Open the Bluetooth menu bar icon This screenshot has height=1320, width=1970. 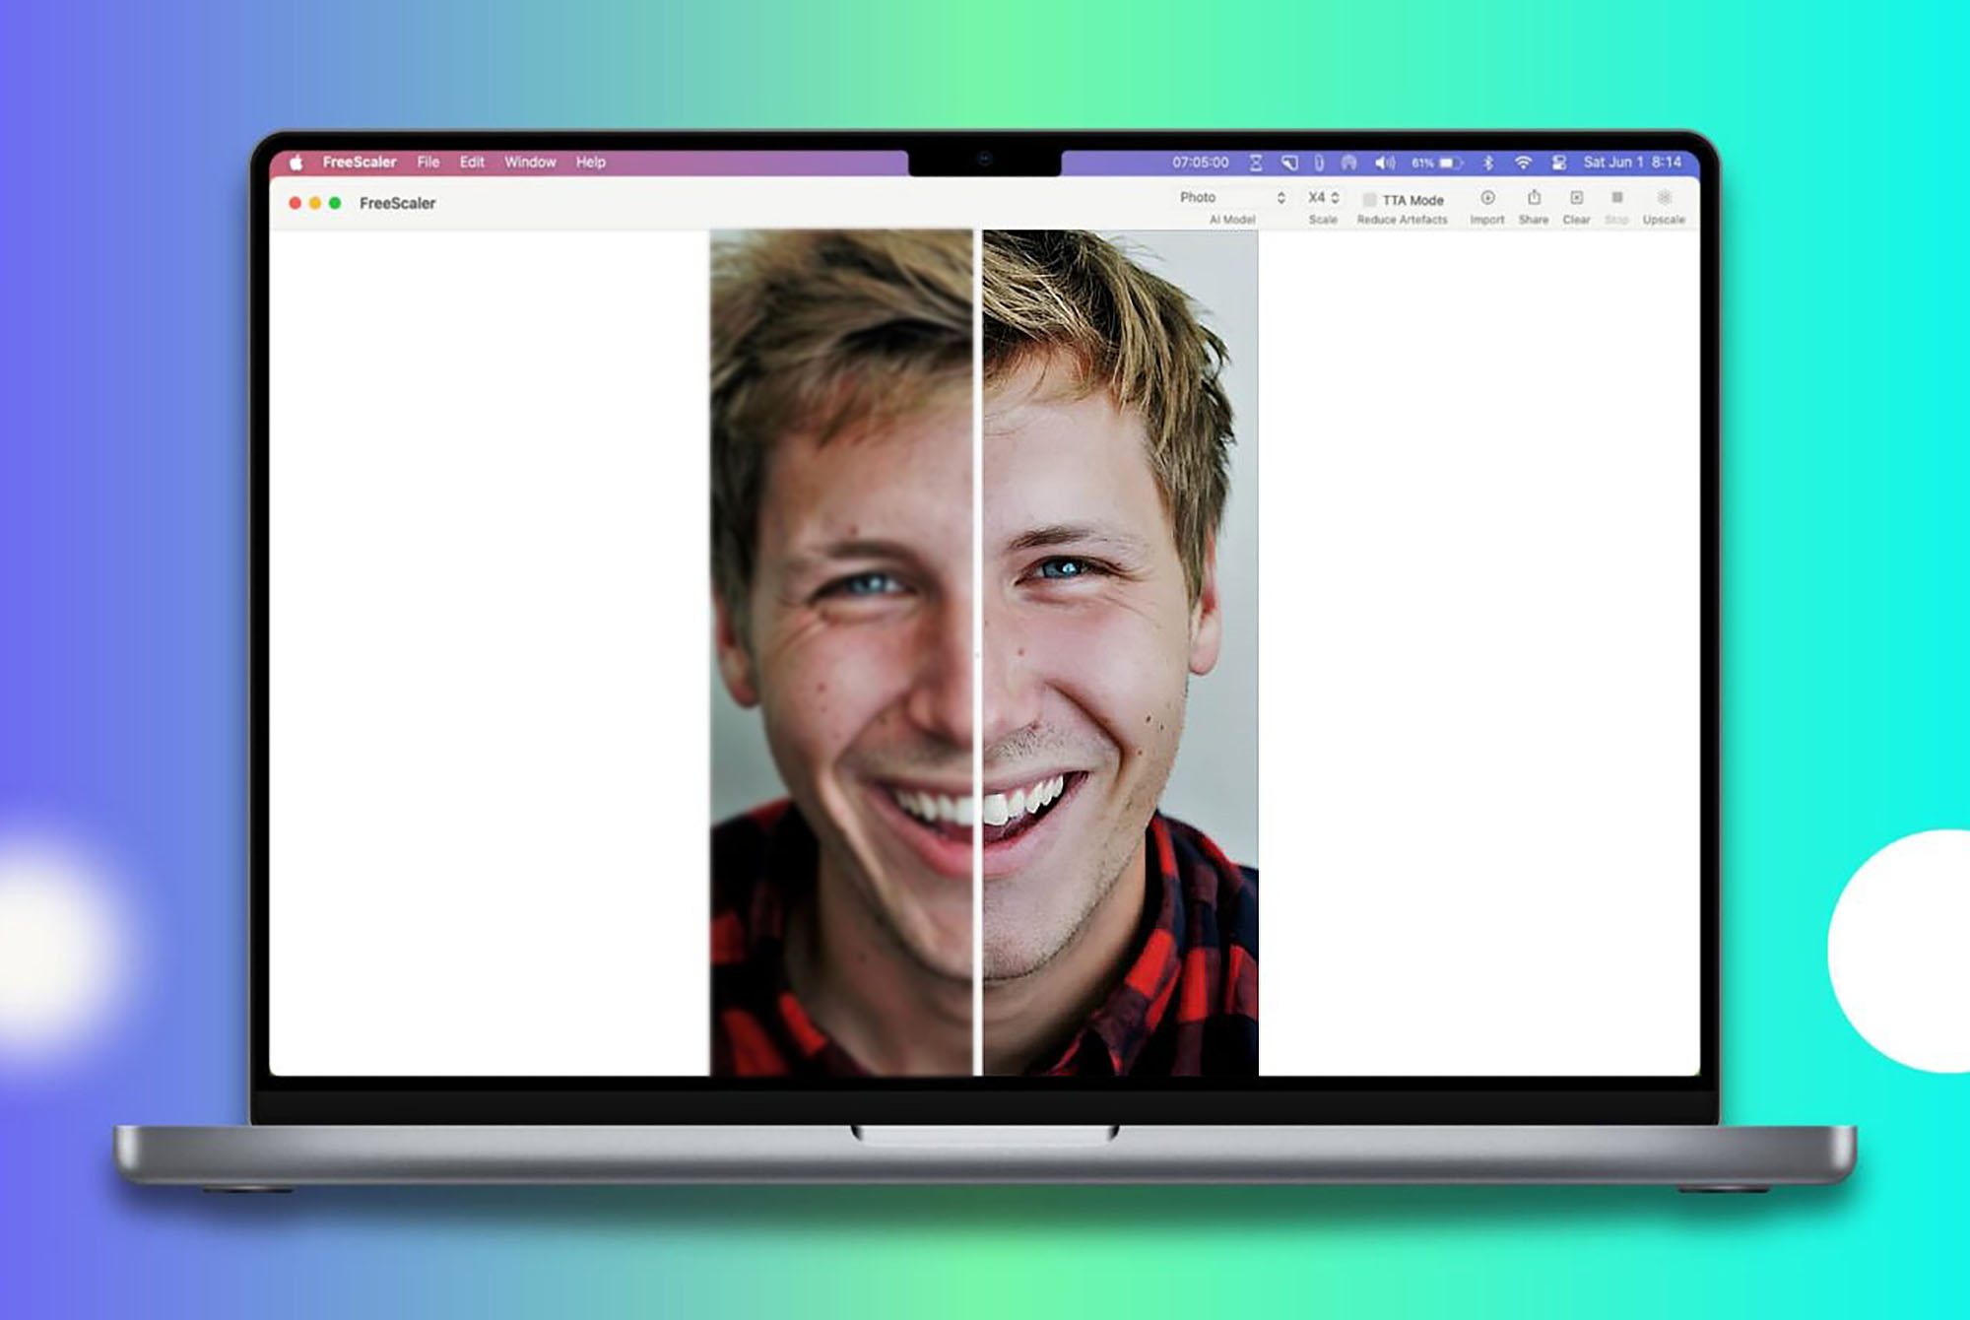point(1488,163)
